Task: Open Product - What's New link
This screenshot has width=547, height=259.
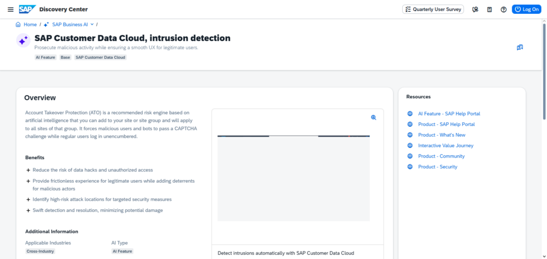Action: tap(442, 135)
